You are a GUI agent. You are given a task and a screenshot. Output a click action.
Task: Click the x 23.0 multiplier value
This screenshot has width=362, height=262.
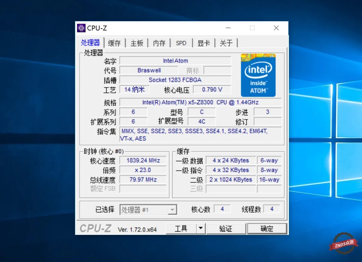pyautogui.click(x=143, y=170)
